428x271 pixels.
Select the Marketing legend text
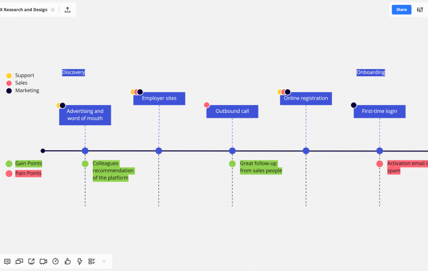click(27, 90)
